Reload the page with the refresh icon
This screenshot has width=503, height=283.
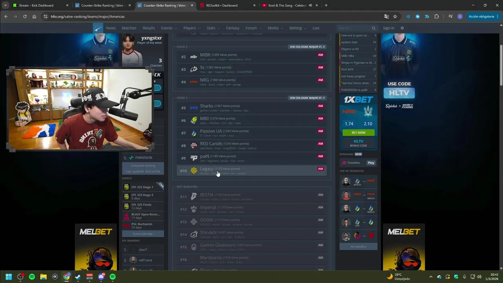(25, 17)
